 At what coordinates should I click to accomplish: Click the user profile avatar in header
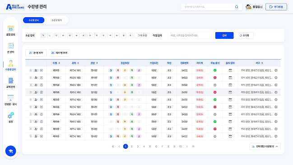point(248,7)
